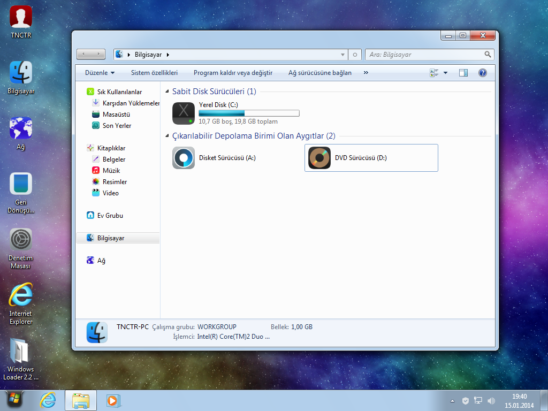
Task: Open Windows Loader desktop shortcut
Action: [x=21, y=351]
